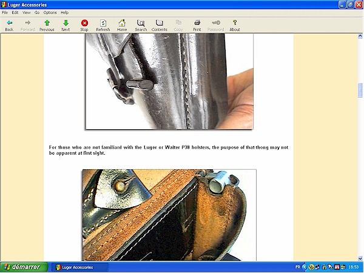Go back with the Back arrow icon
The width and height of the screenshot is (364, 273).
9,23
